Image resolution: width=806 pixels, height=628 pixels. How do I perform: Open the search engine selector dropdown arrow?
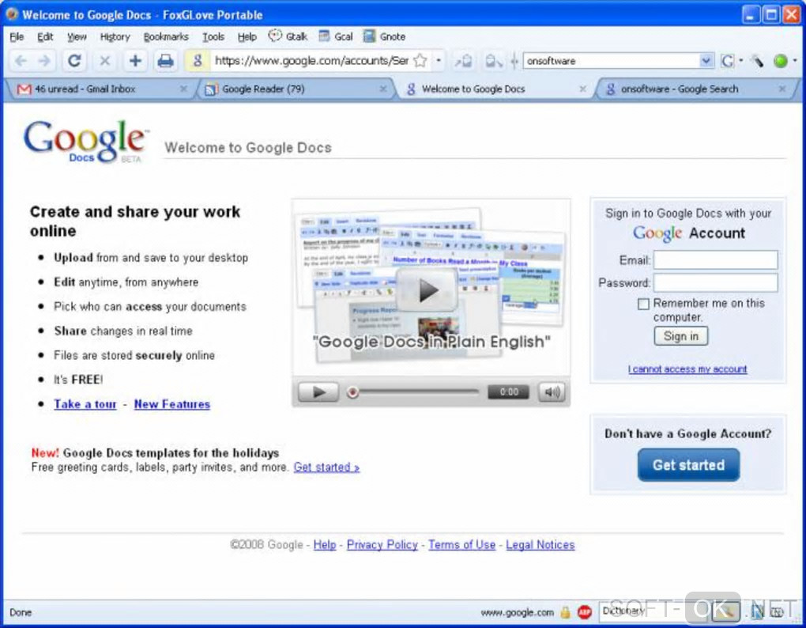coord(740,61)
